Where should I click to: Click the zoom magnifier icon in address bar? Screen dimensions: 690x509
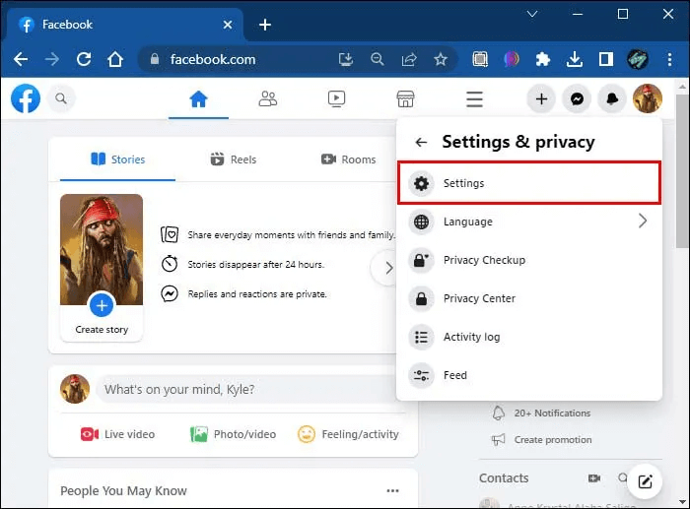378,59
